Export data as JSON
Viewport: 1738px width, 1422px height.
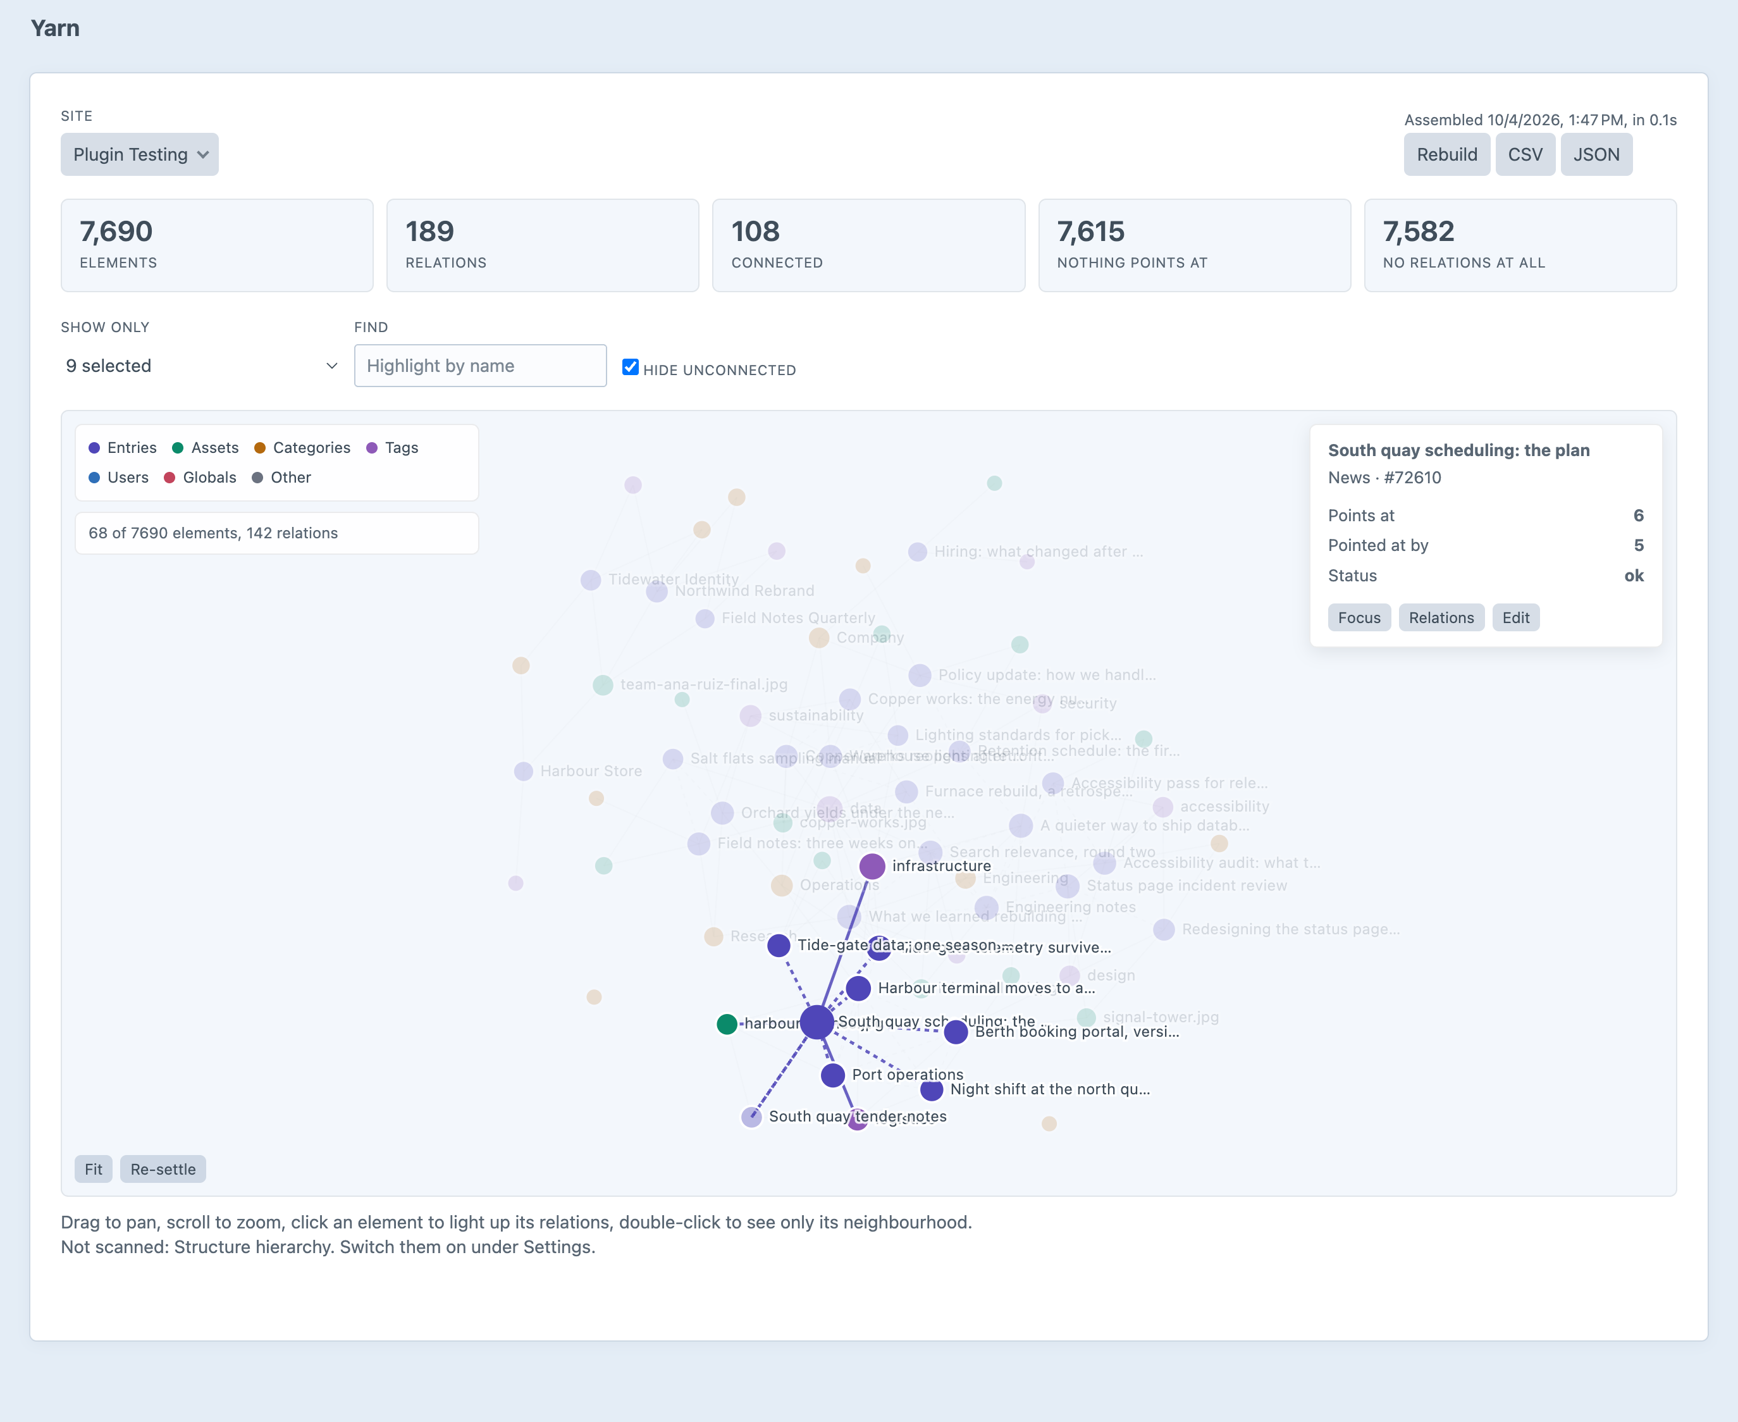[x=1596, y=154]
